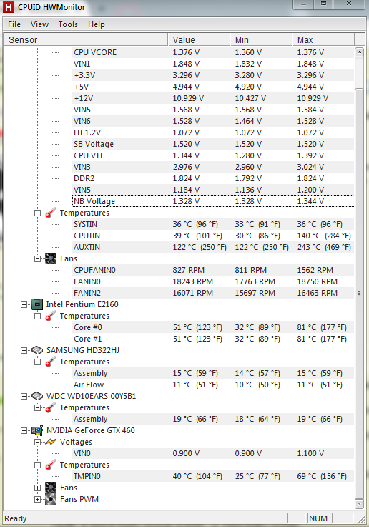Select the NB Voltage row
This screenshot has width=369, height=527.
pos(213,201)
